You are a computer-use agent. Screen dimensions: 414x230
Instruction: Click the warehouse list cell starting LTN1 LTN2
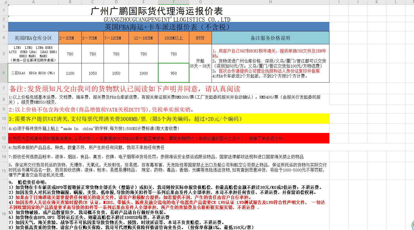click(33, 54)
